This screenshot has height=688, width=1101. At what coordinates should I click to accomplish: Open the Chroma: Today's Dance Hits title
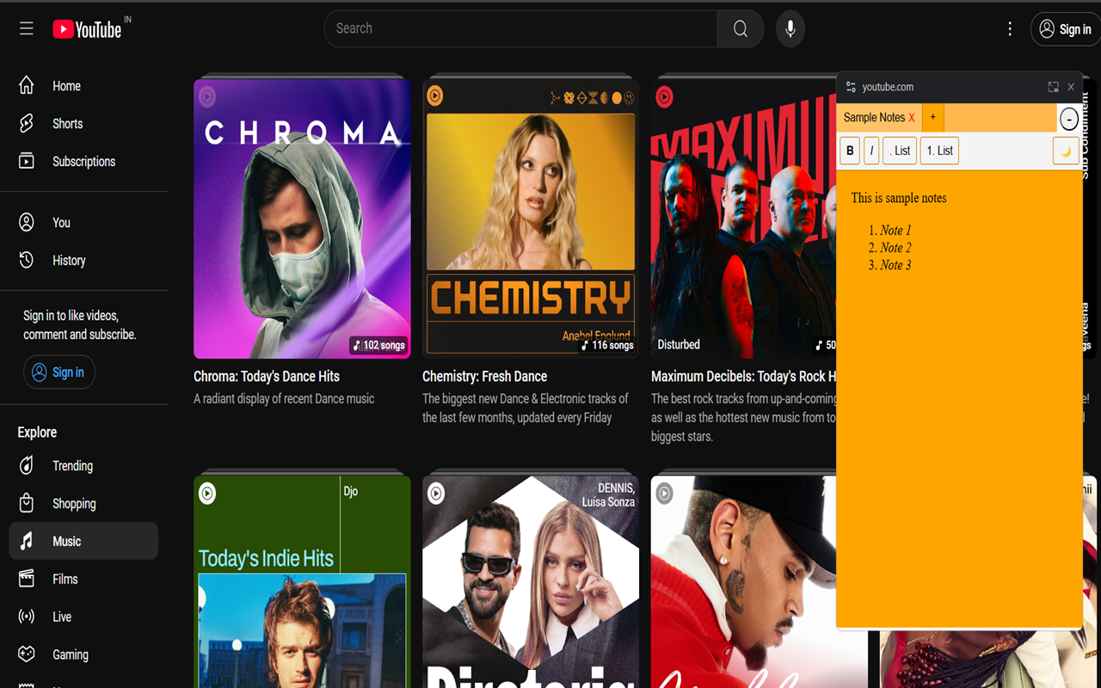[x=267, y=377]
